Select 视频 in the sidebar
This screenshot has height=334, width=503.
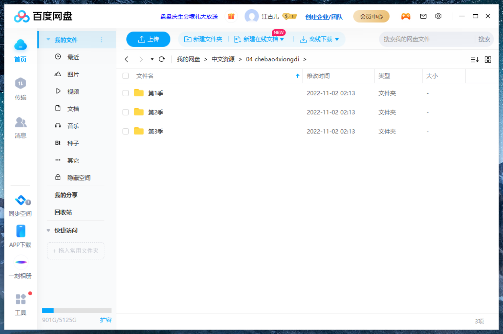pyautogui.click(x=73, y=92)
